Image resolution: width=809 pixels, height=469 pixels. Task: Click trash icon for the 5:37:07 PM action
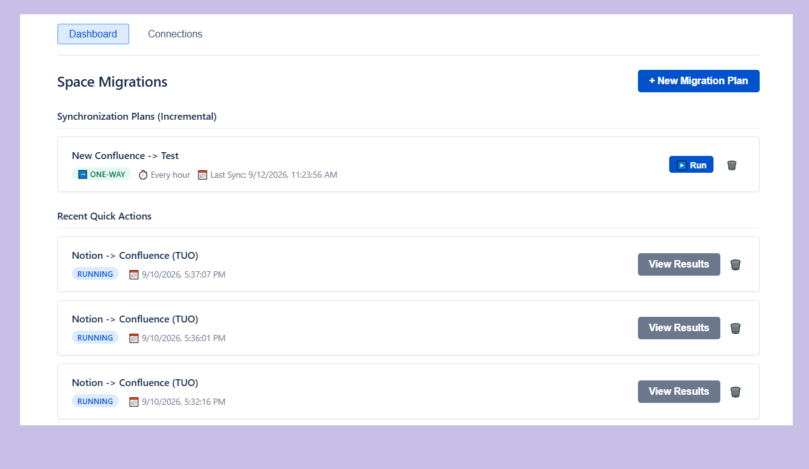(x=735, y=264)
